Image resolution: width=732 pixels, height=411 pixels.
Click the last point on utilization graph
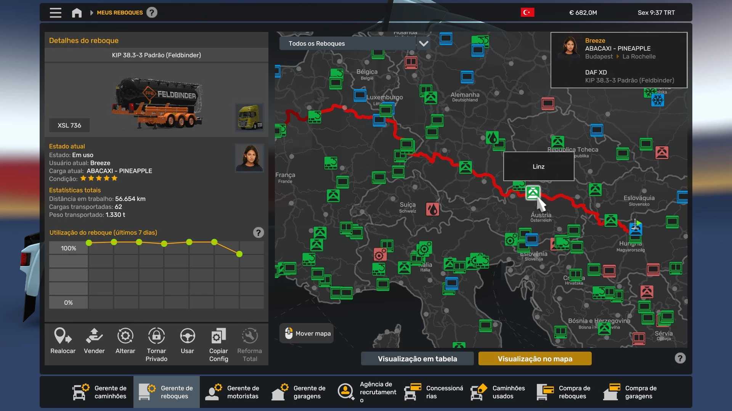239,254
